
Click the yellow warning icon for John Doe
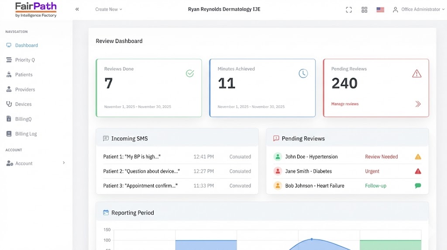click(418, 156)
